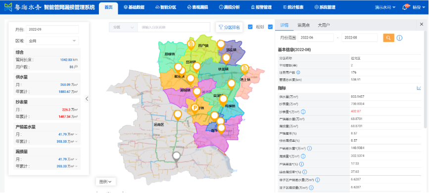Click the 月份 2022-09 input field

[52, 29]
